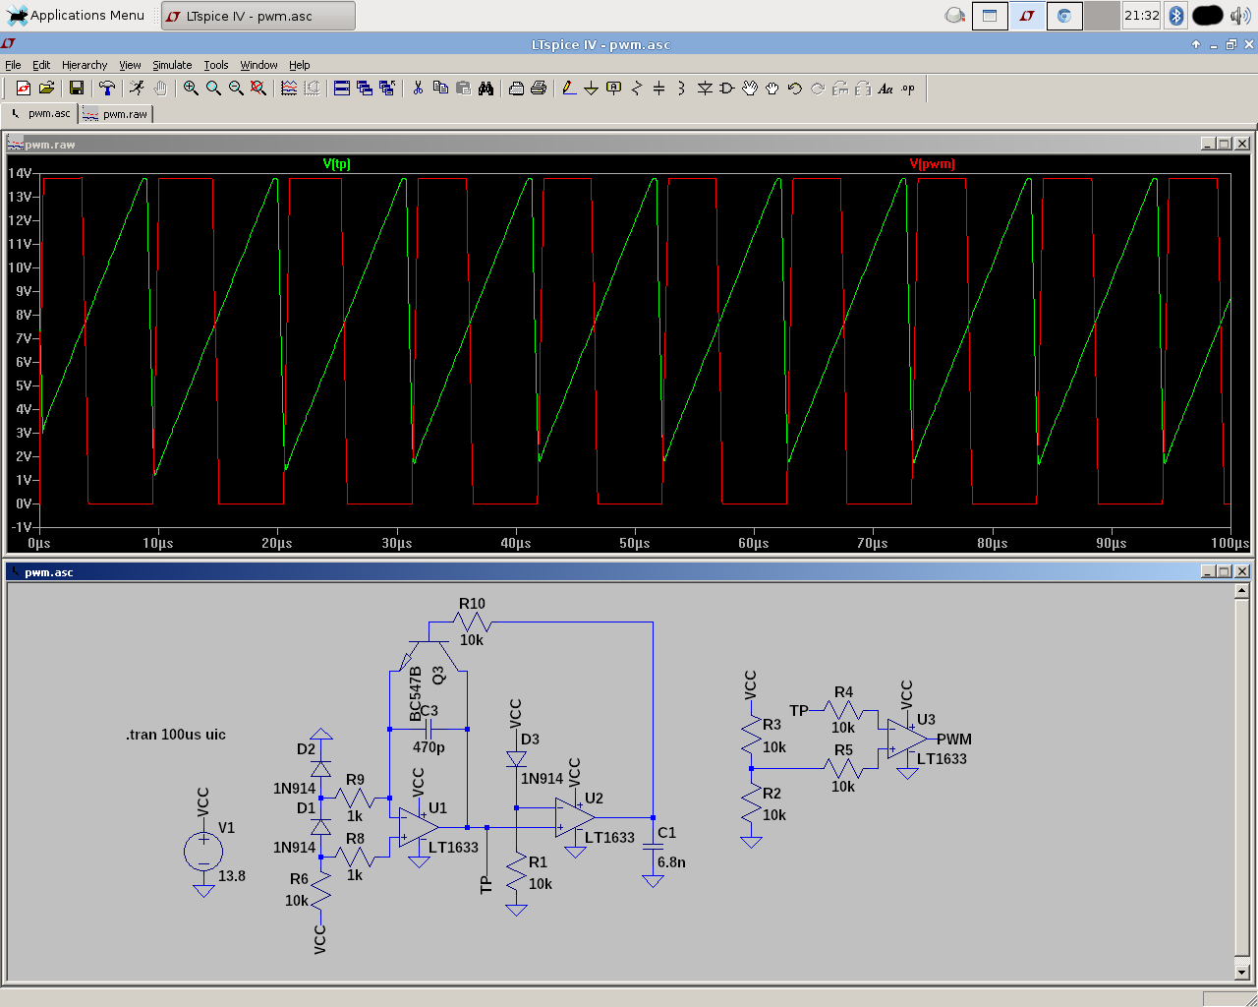Click the Zoom to Fit icon
Screen dimensions: 1258x1007
tap(258, 89)
